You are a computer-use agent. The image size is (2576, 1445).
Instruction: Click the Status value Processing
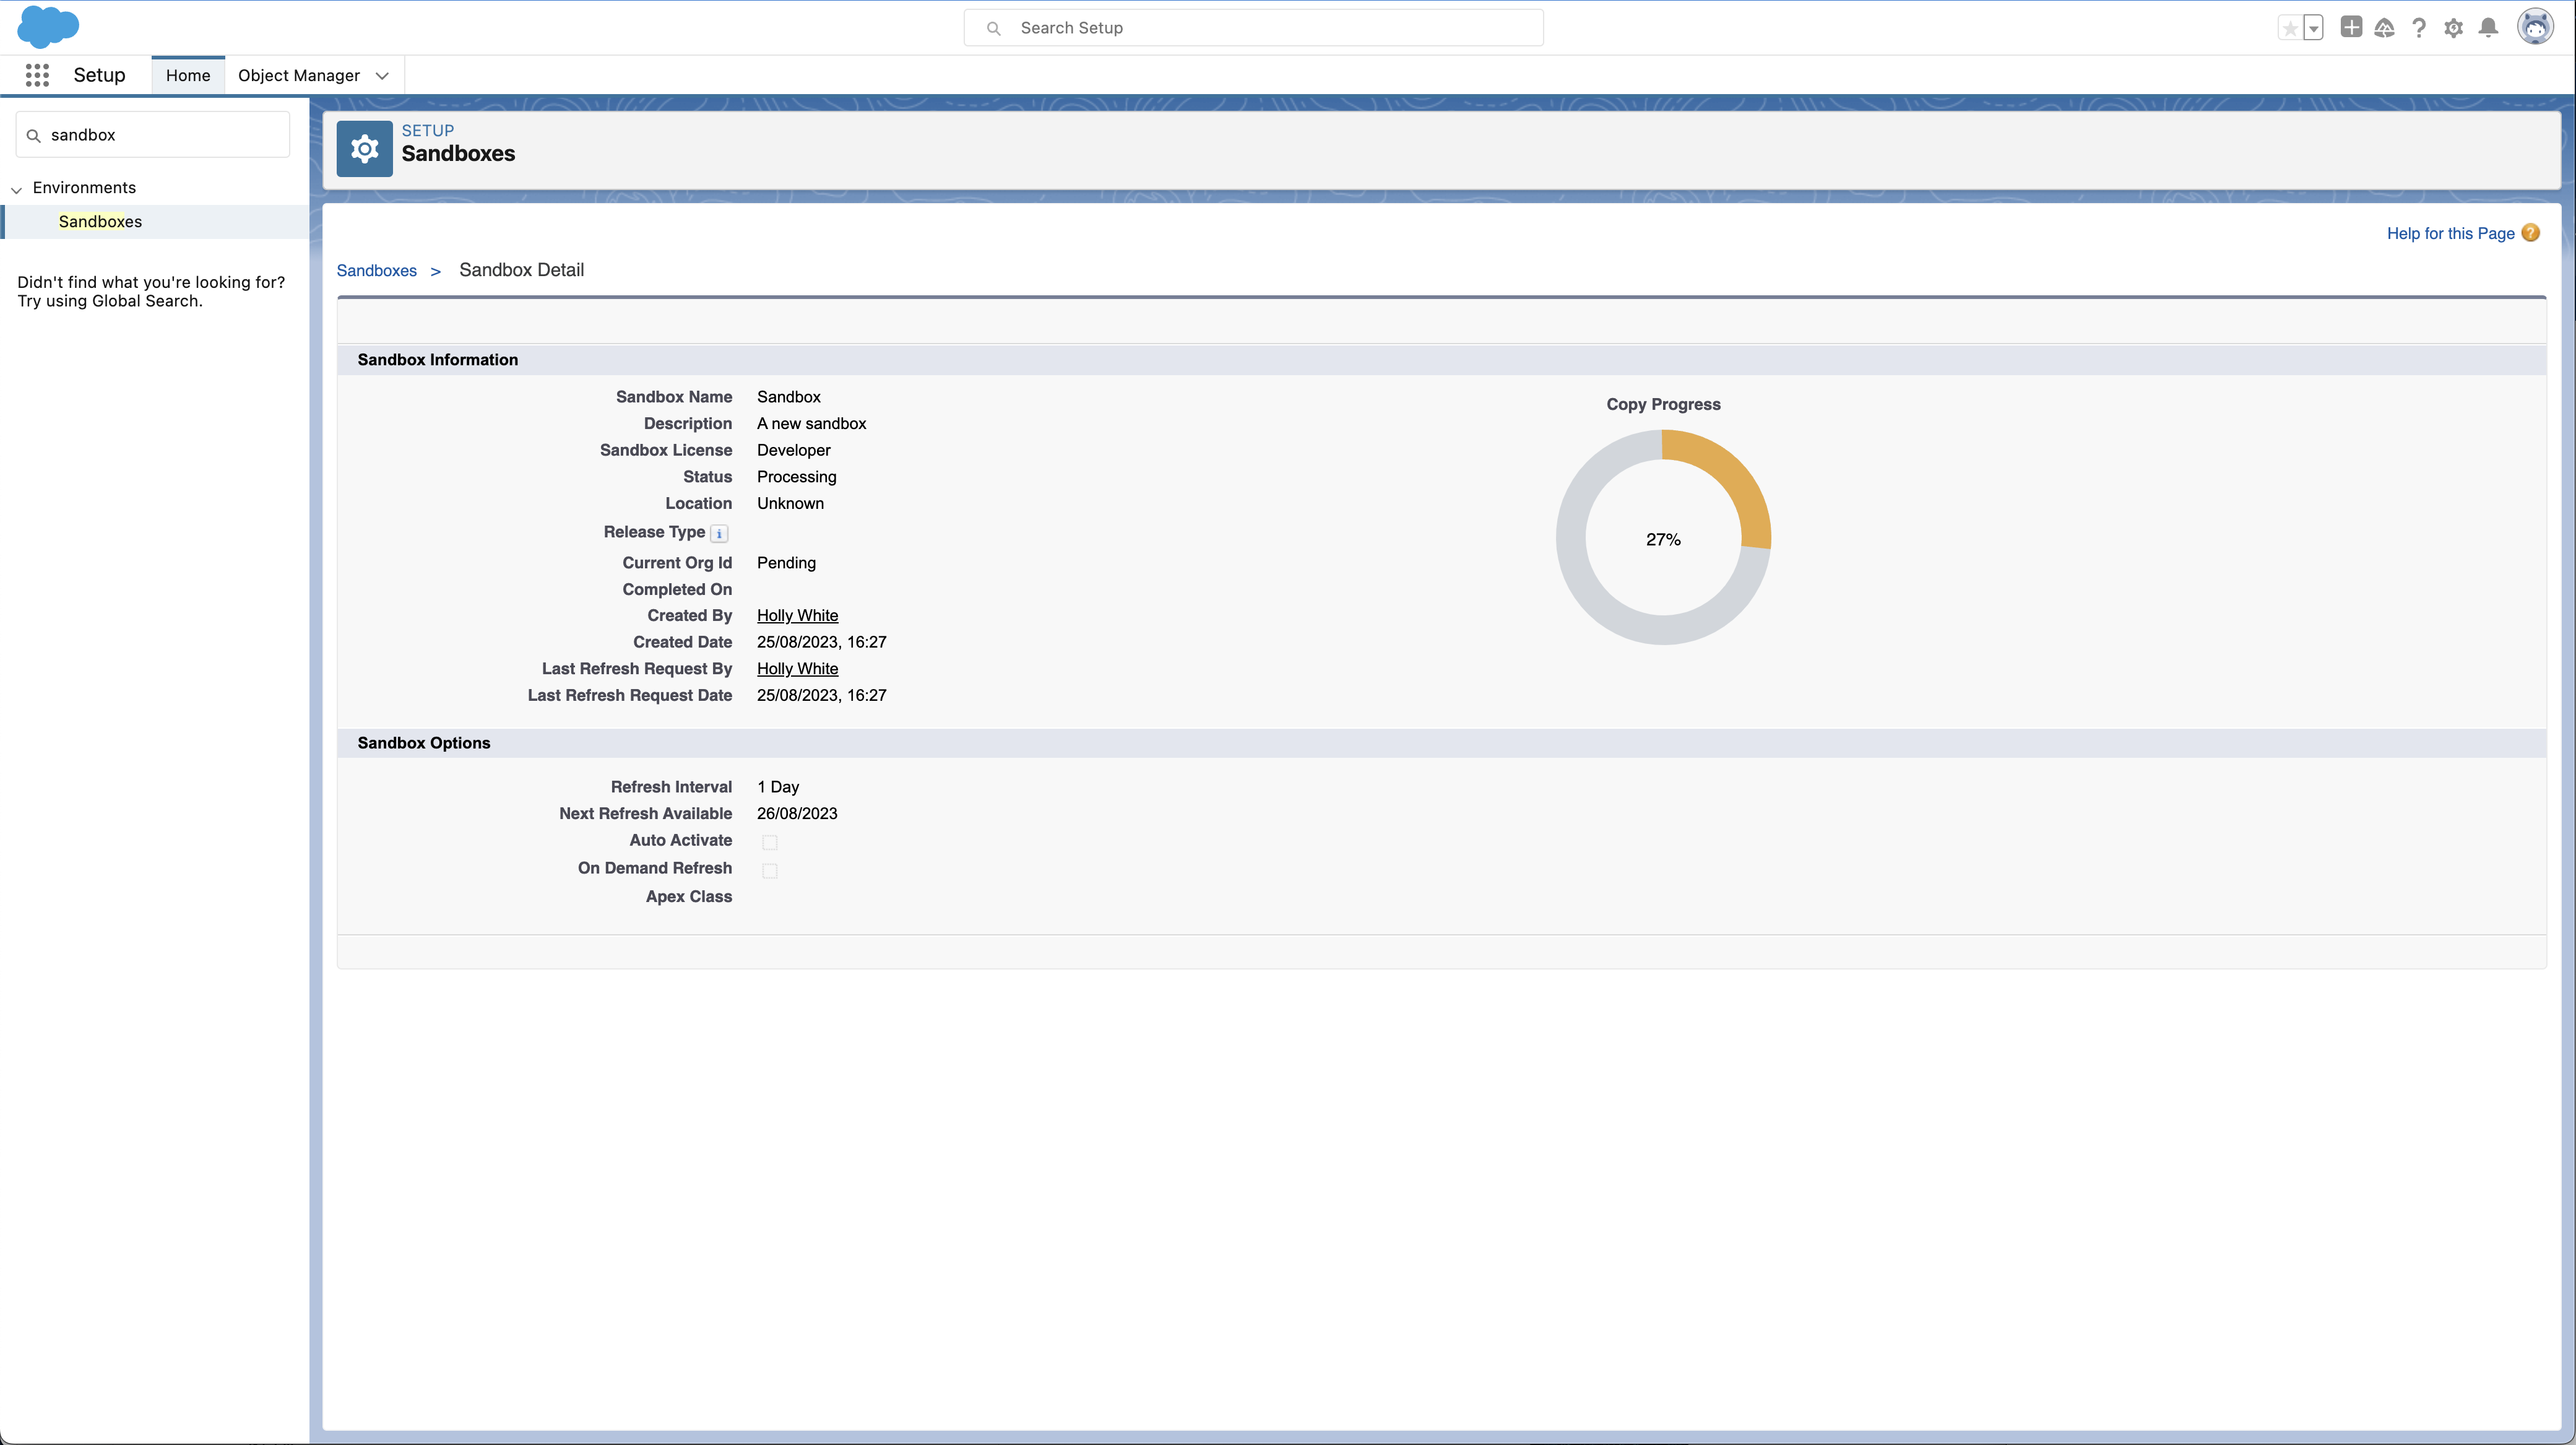click(796, 477)
